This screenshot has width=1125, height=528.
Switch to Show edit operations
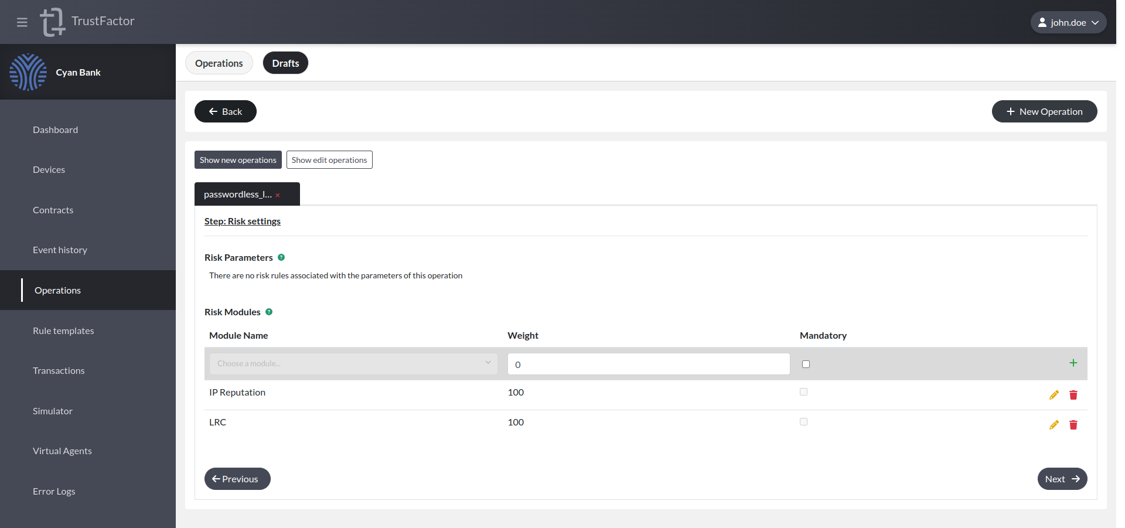pos(329,159)
